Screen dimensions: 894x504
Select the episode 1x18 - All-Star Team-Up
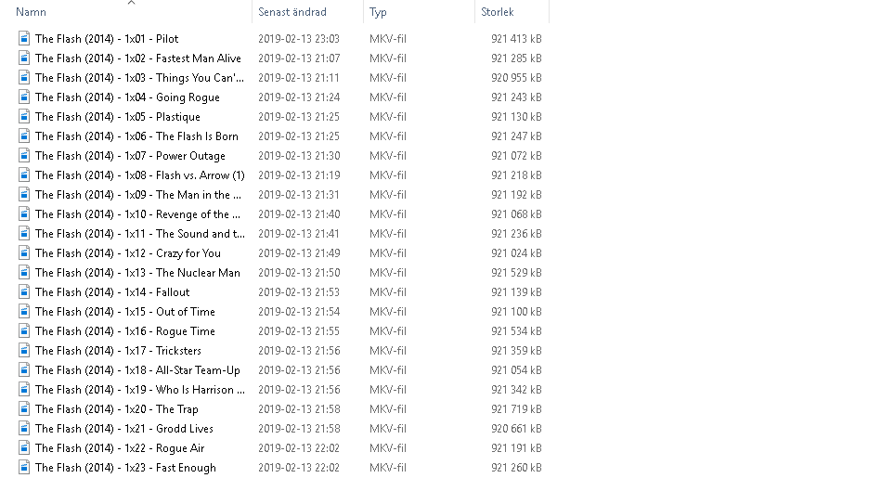tap(137, 370)
